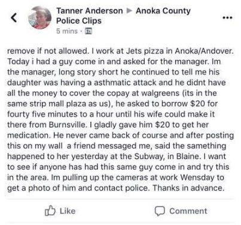Image resolution: width=241 pixels, height=225 pixels.
Task: Open Tanner Anderson's profile via name link
Action: click(90, 11)
